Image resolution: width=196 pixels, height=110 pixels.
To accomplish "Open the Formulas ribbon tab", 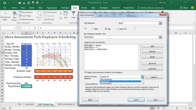I will [x=65, y=8].
